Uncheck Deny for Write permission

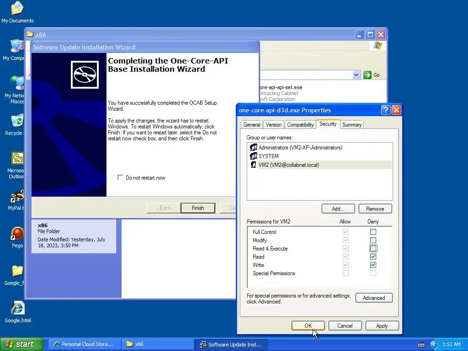[x=373, y=265]
